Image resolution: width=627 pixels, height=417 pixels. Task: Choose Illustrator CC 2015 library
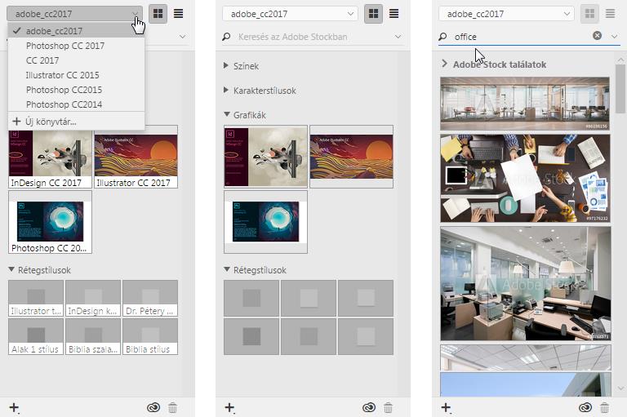[76, 75]
